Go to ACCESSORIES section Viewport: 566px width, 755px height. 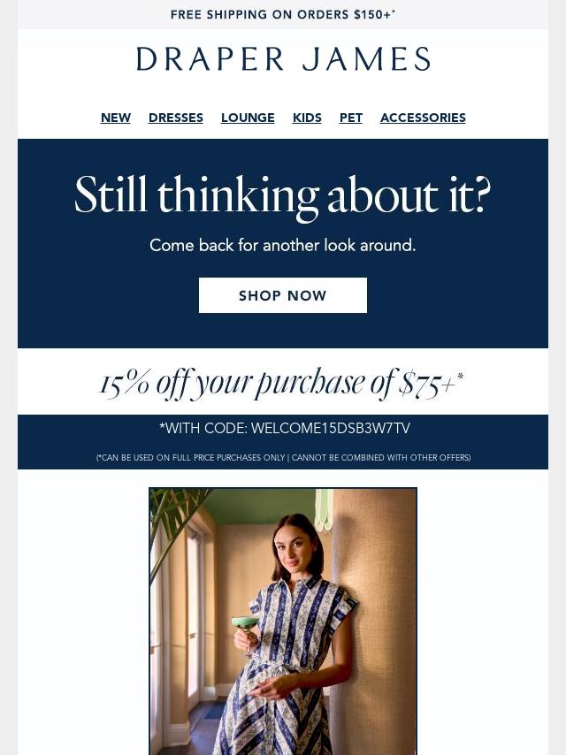[423, 118]
